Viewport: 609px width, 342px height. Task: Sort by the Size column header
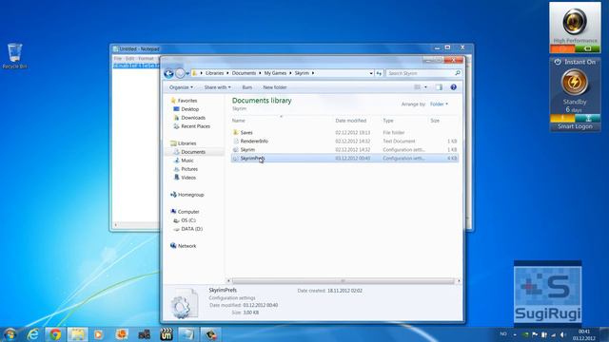[435, 121]
